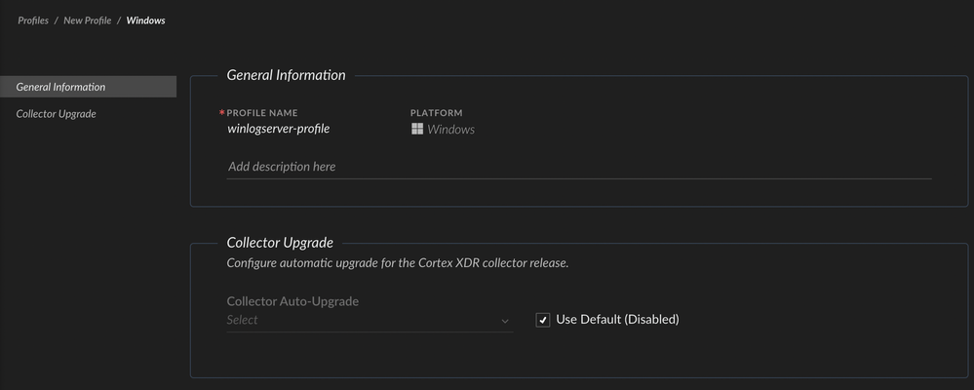
Task: Jump to Collector Upgrade in the sidebar
Action: (x=57, y=114)
